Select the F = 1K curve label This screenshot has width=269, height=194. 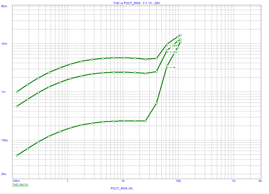[x=172, y=67]
